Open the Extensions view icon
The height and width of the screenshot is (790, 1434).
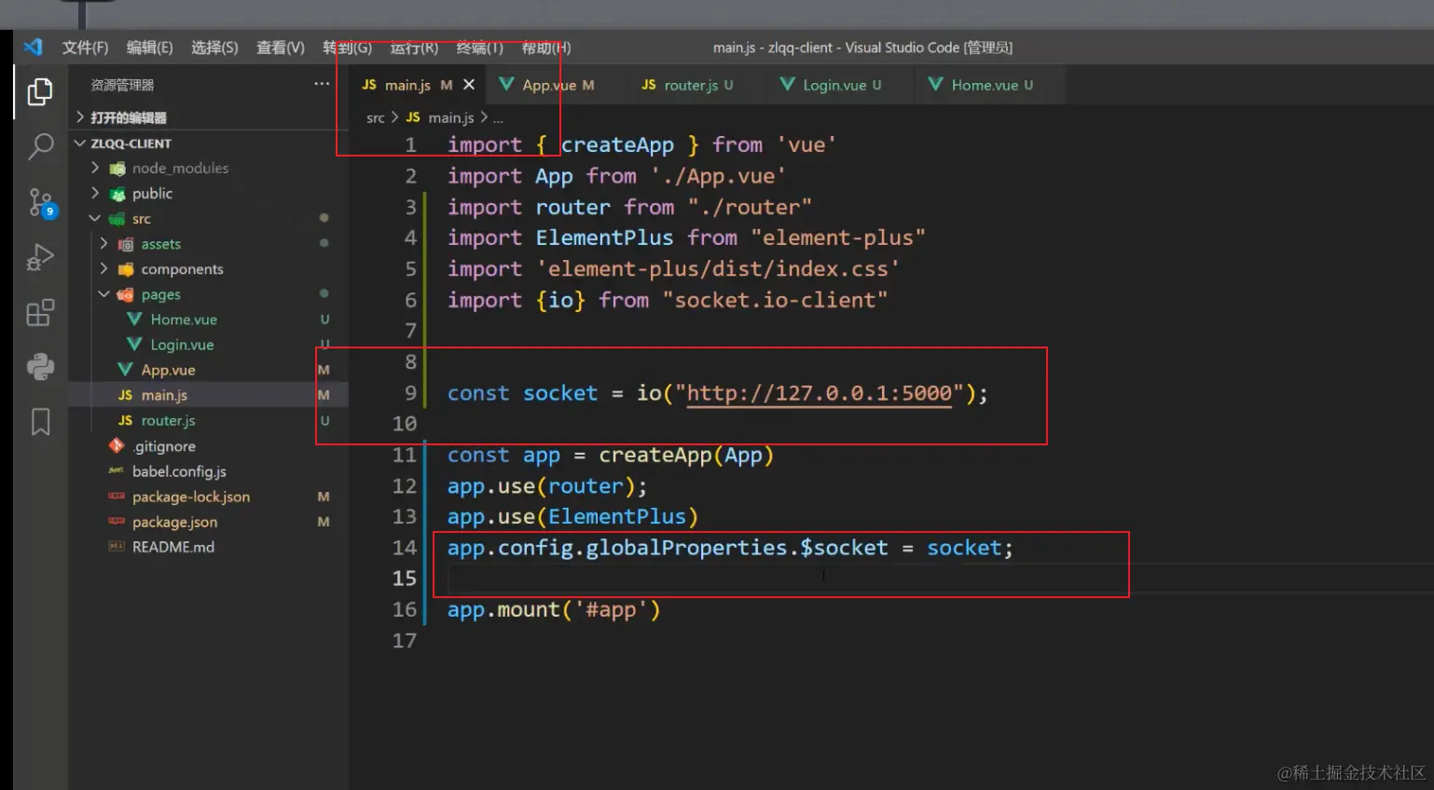pyautogui.click(x=40, y=312)
